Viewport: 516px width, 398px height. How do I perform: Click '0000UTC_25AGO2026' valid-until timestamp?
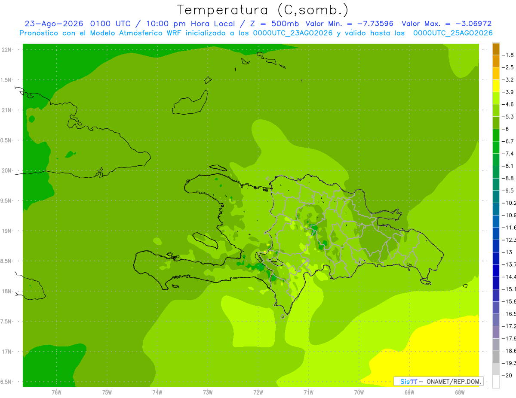pyautogui.click(x=453, y=33)
